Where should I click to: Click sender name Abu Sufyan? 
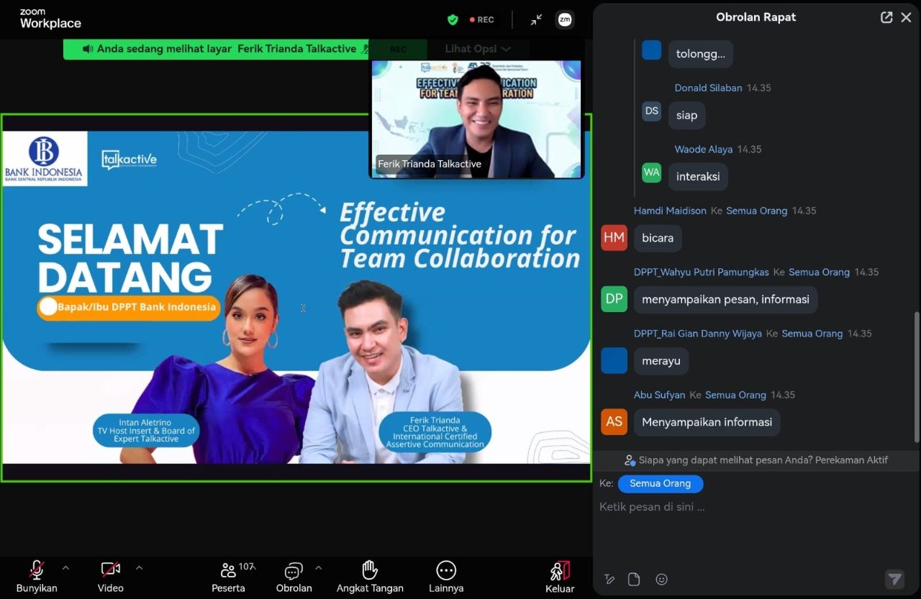(x=660, y=395)
